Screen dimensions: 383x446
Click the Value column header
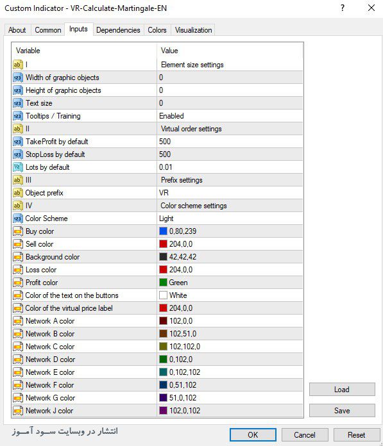(x=230, y=51)
